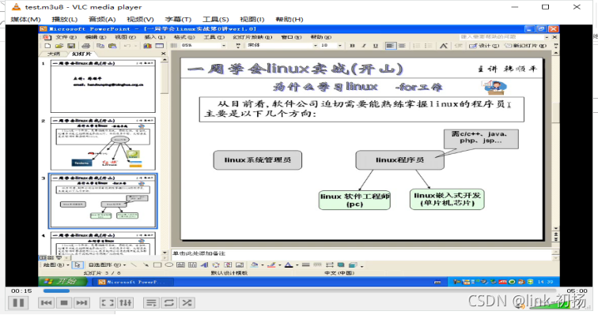Open VLC 字幕(T) menu
Image resolution: width=598 pixels, height=315 pixels.
click(178, 20)
